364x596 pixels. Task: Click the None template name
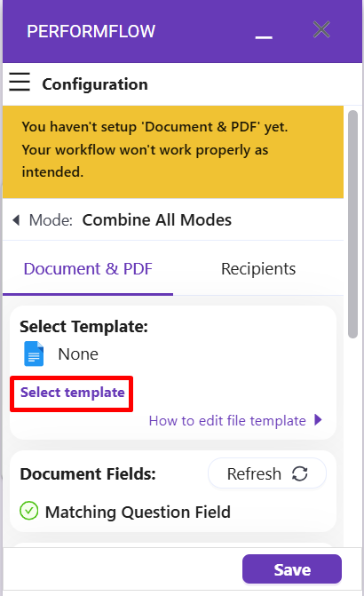78,354
